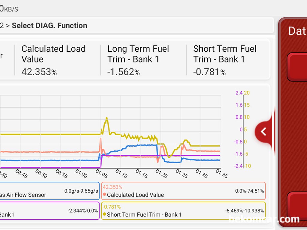Click the KB/S speed indicator
This screenshot has height=230, width=307.
click(9, 9)
